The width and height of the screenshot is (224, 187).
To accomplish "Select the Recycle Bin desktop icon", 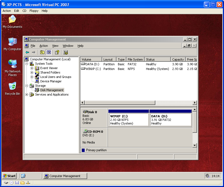I will click(12, 88).
